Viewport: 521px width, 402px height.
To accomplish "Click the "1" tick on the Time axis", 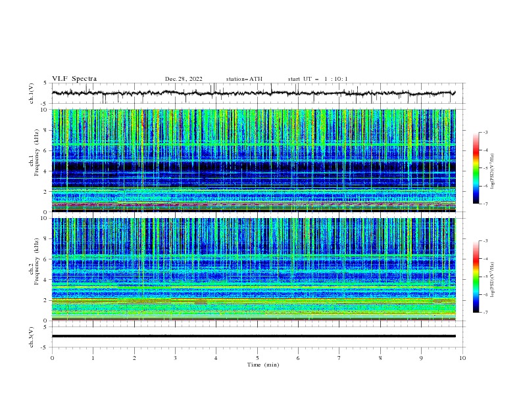I will (x=93, y=358).
